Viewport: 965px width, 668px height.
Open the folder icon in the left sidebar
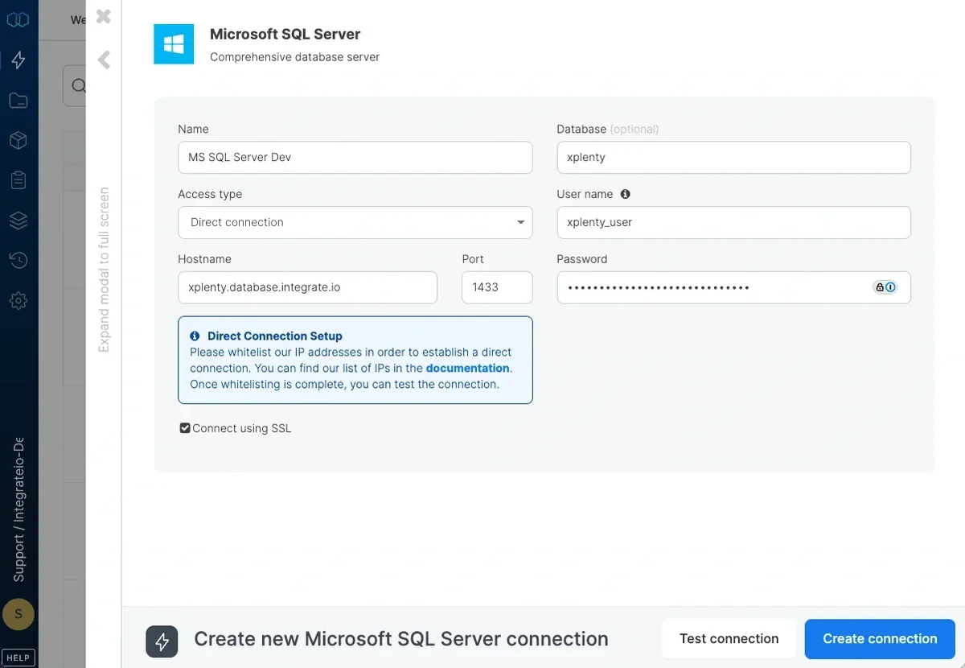[18, 100]
